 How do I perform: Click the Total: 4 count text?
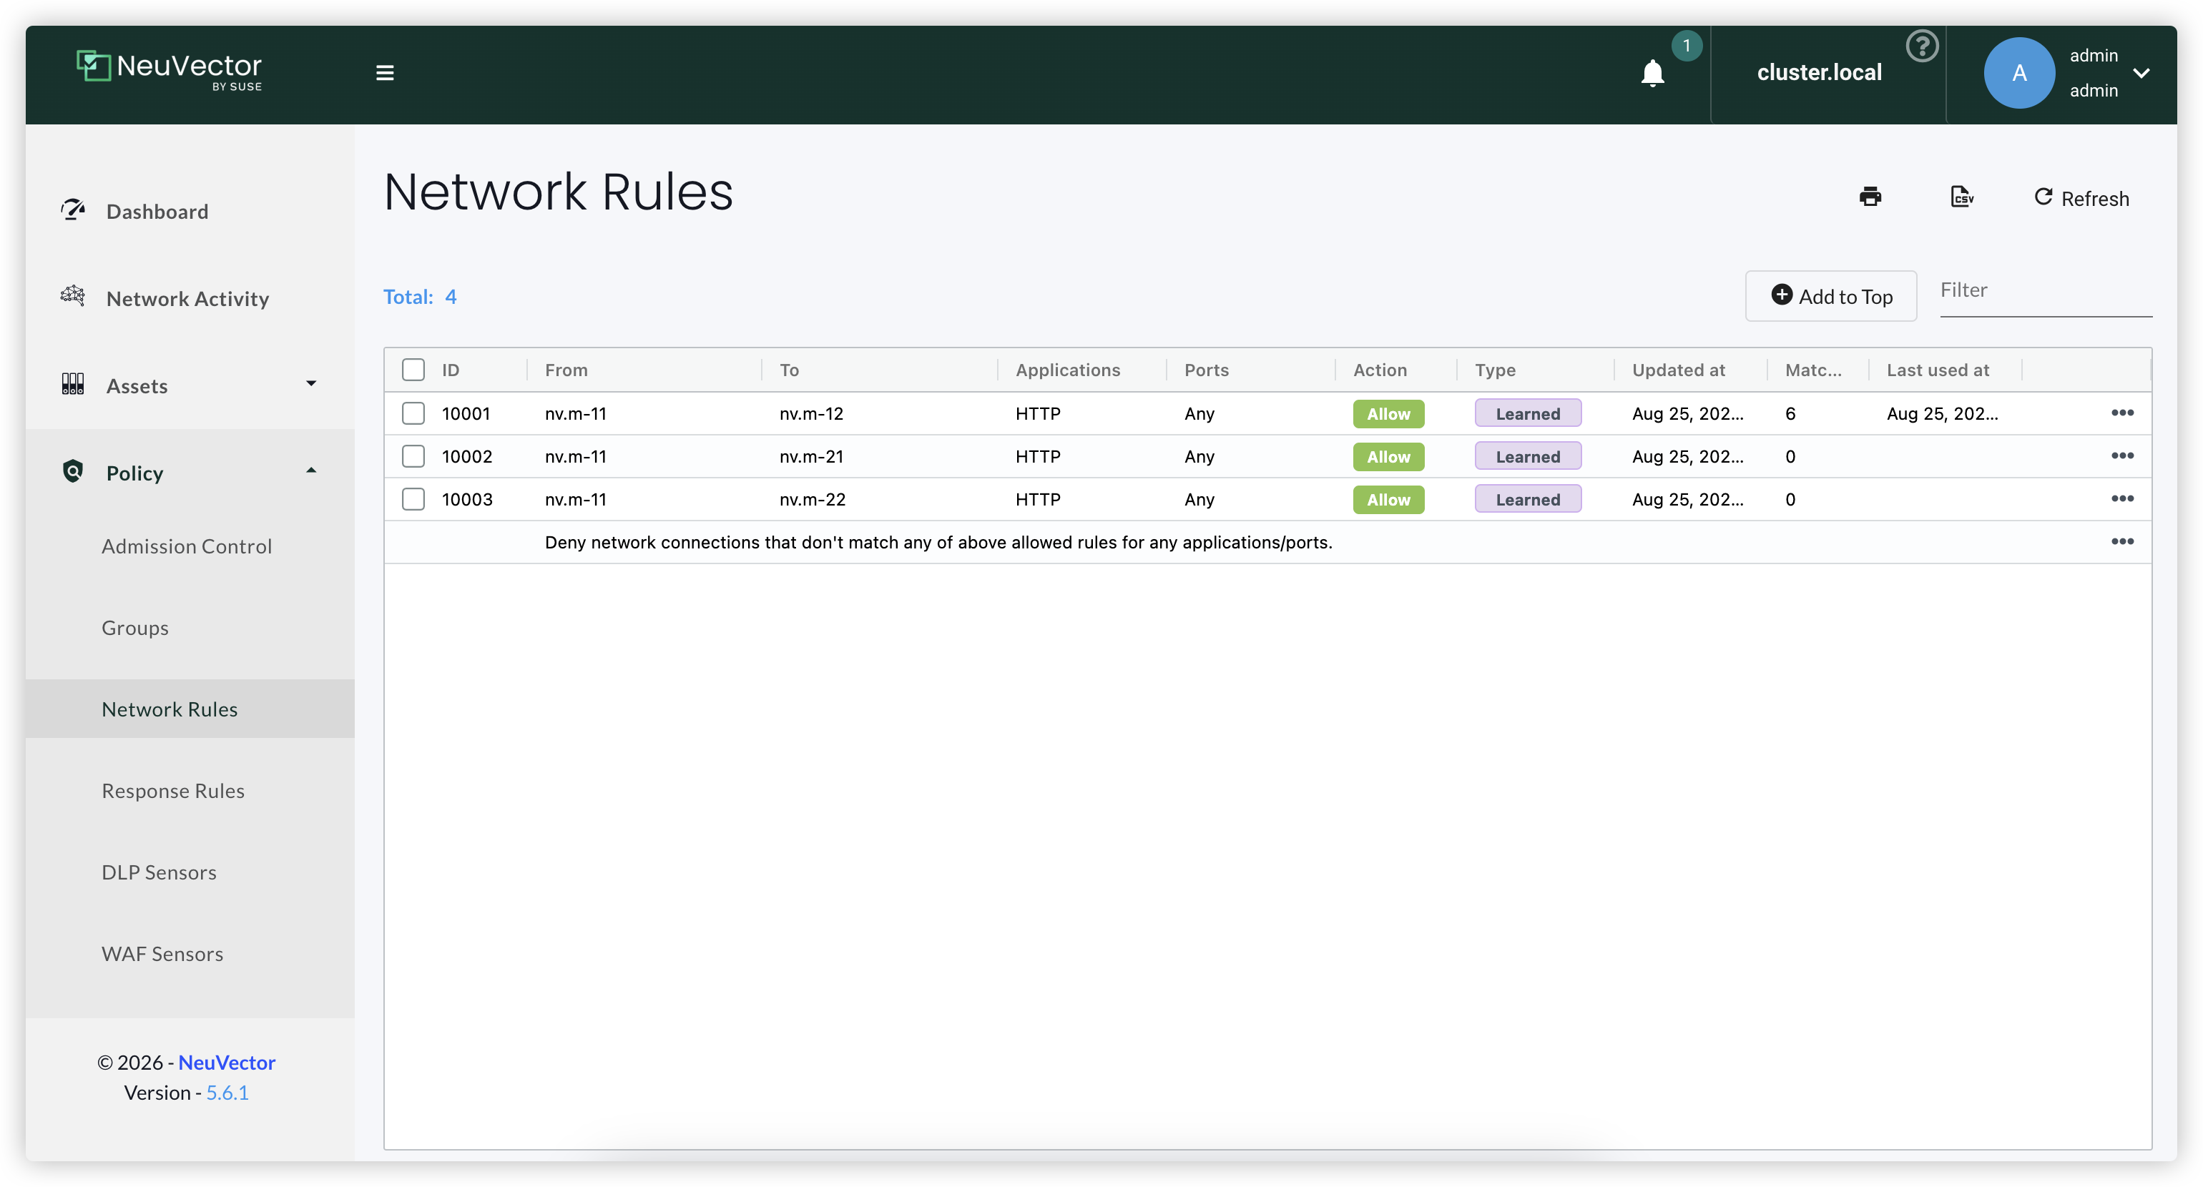[420, 297]
